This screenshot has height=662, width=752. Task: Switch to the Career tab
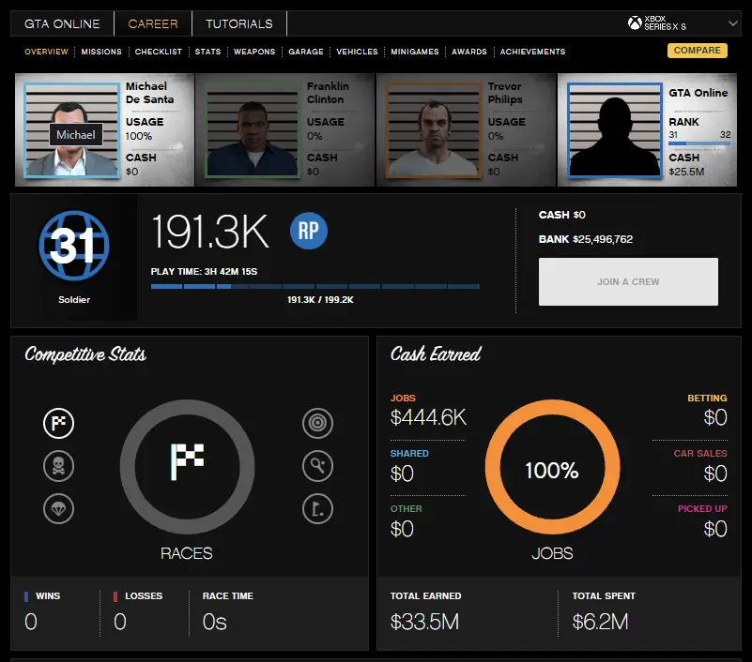pyautogui.click(x=153, y=23)
